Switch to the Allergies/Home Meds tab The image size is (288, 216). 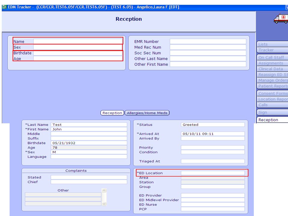tap(147, 113)
